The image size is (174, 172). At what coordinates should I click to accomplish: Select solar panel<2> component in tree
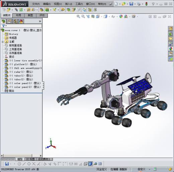[23, 87]
